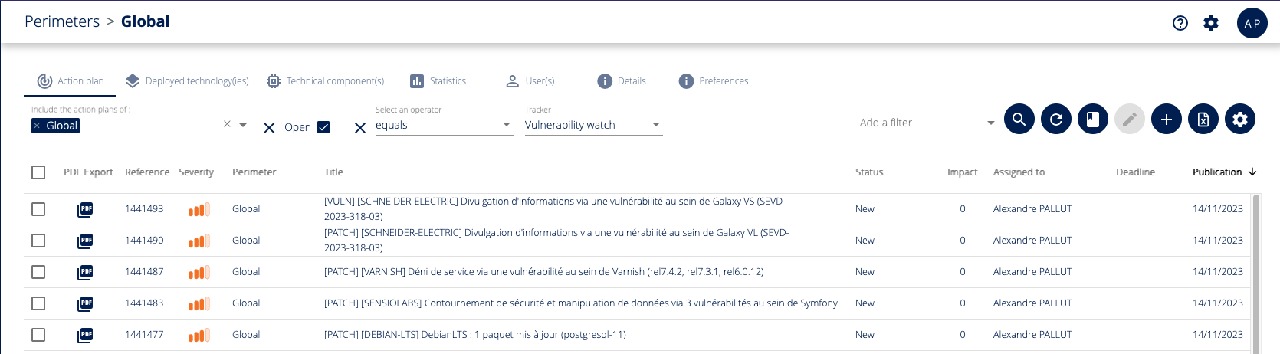Click the saved filters book icon
Image resolution: width=1280 pixels, height=354 pixels.
click(x=1092, y=120)
